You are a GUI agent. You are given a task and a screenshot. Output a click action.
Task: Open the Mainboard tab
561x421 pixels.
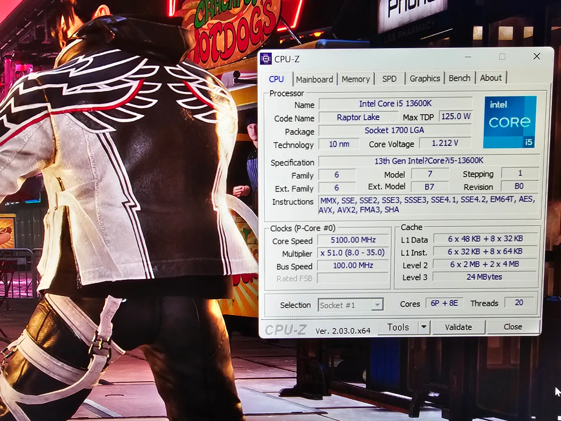click(x=314, y=79)
